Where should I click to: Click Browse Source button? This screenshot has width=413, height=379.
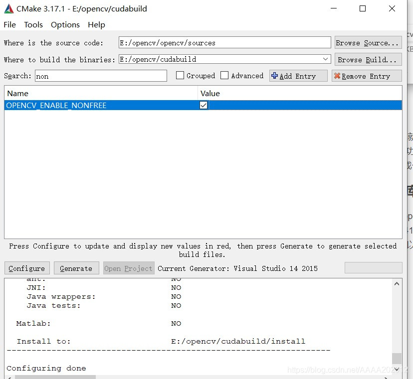tap(368, 43)
